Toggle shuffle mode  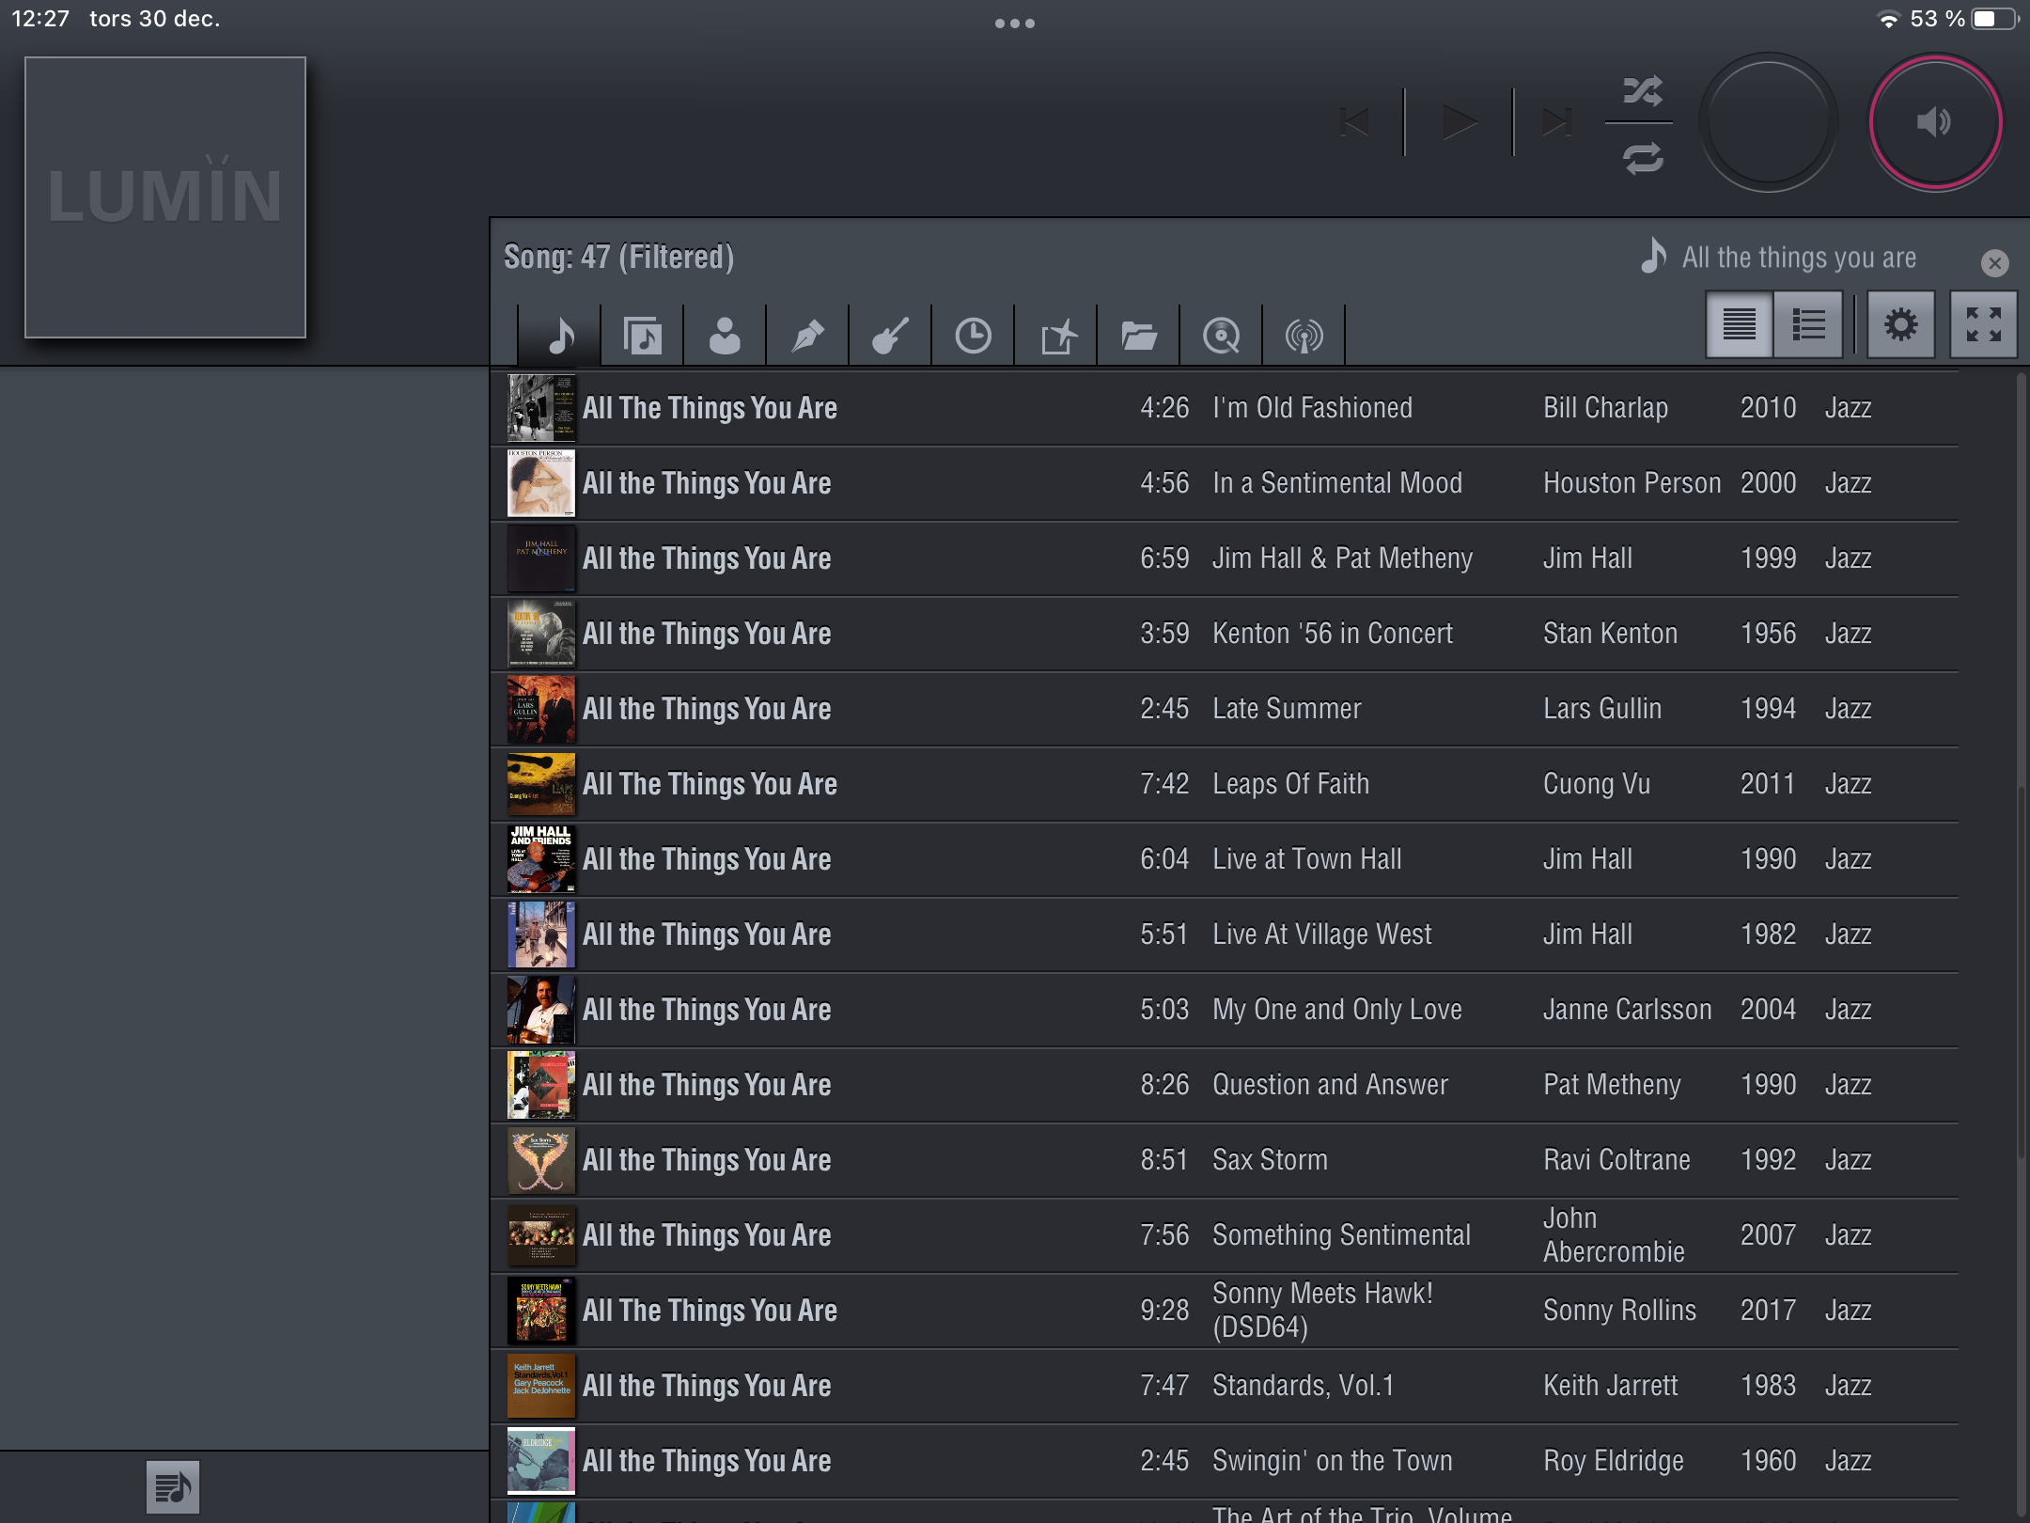(x=1642, y=90)
